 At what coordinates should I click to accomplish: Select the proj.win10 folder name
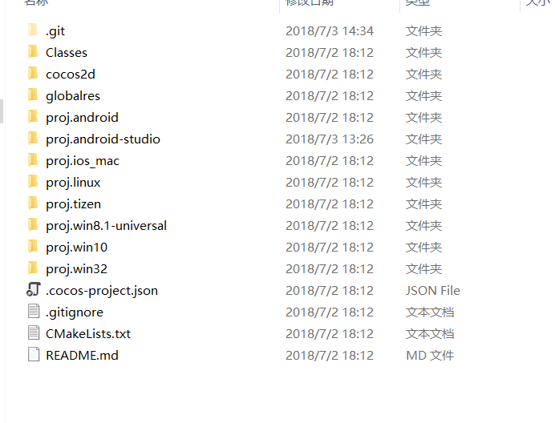[x=77, y=248]
